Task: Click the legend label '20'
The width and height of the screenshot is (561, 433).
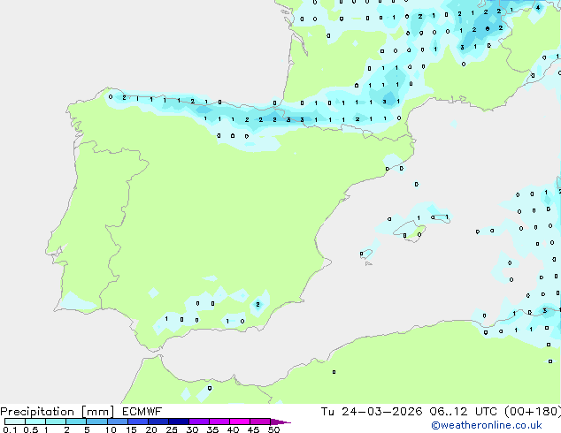Action: pyautogui.click(x=151, y=429)
